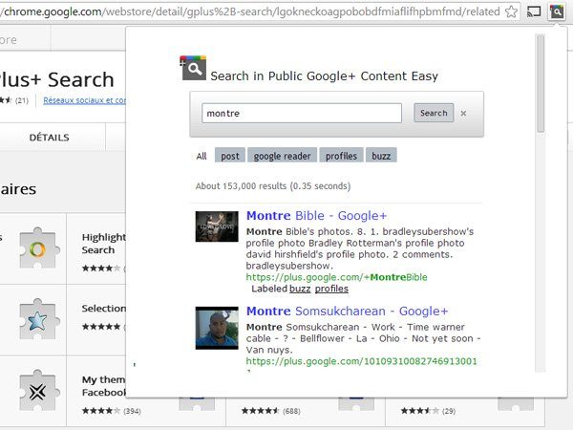This screenshot has height=430, width=573.
Task: Click the (21) rating count near title
Action: 22,100
